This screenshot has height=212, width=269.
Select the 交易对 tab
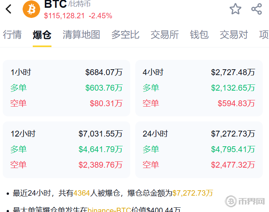pyautogui.click(x=234, y=35)
